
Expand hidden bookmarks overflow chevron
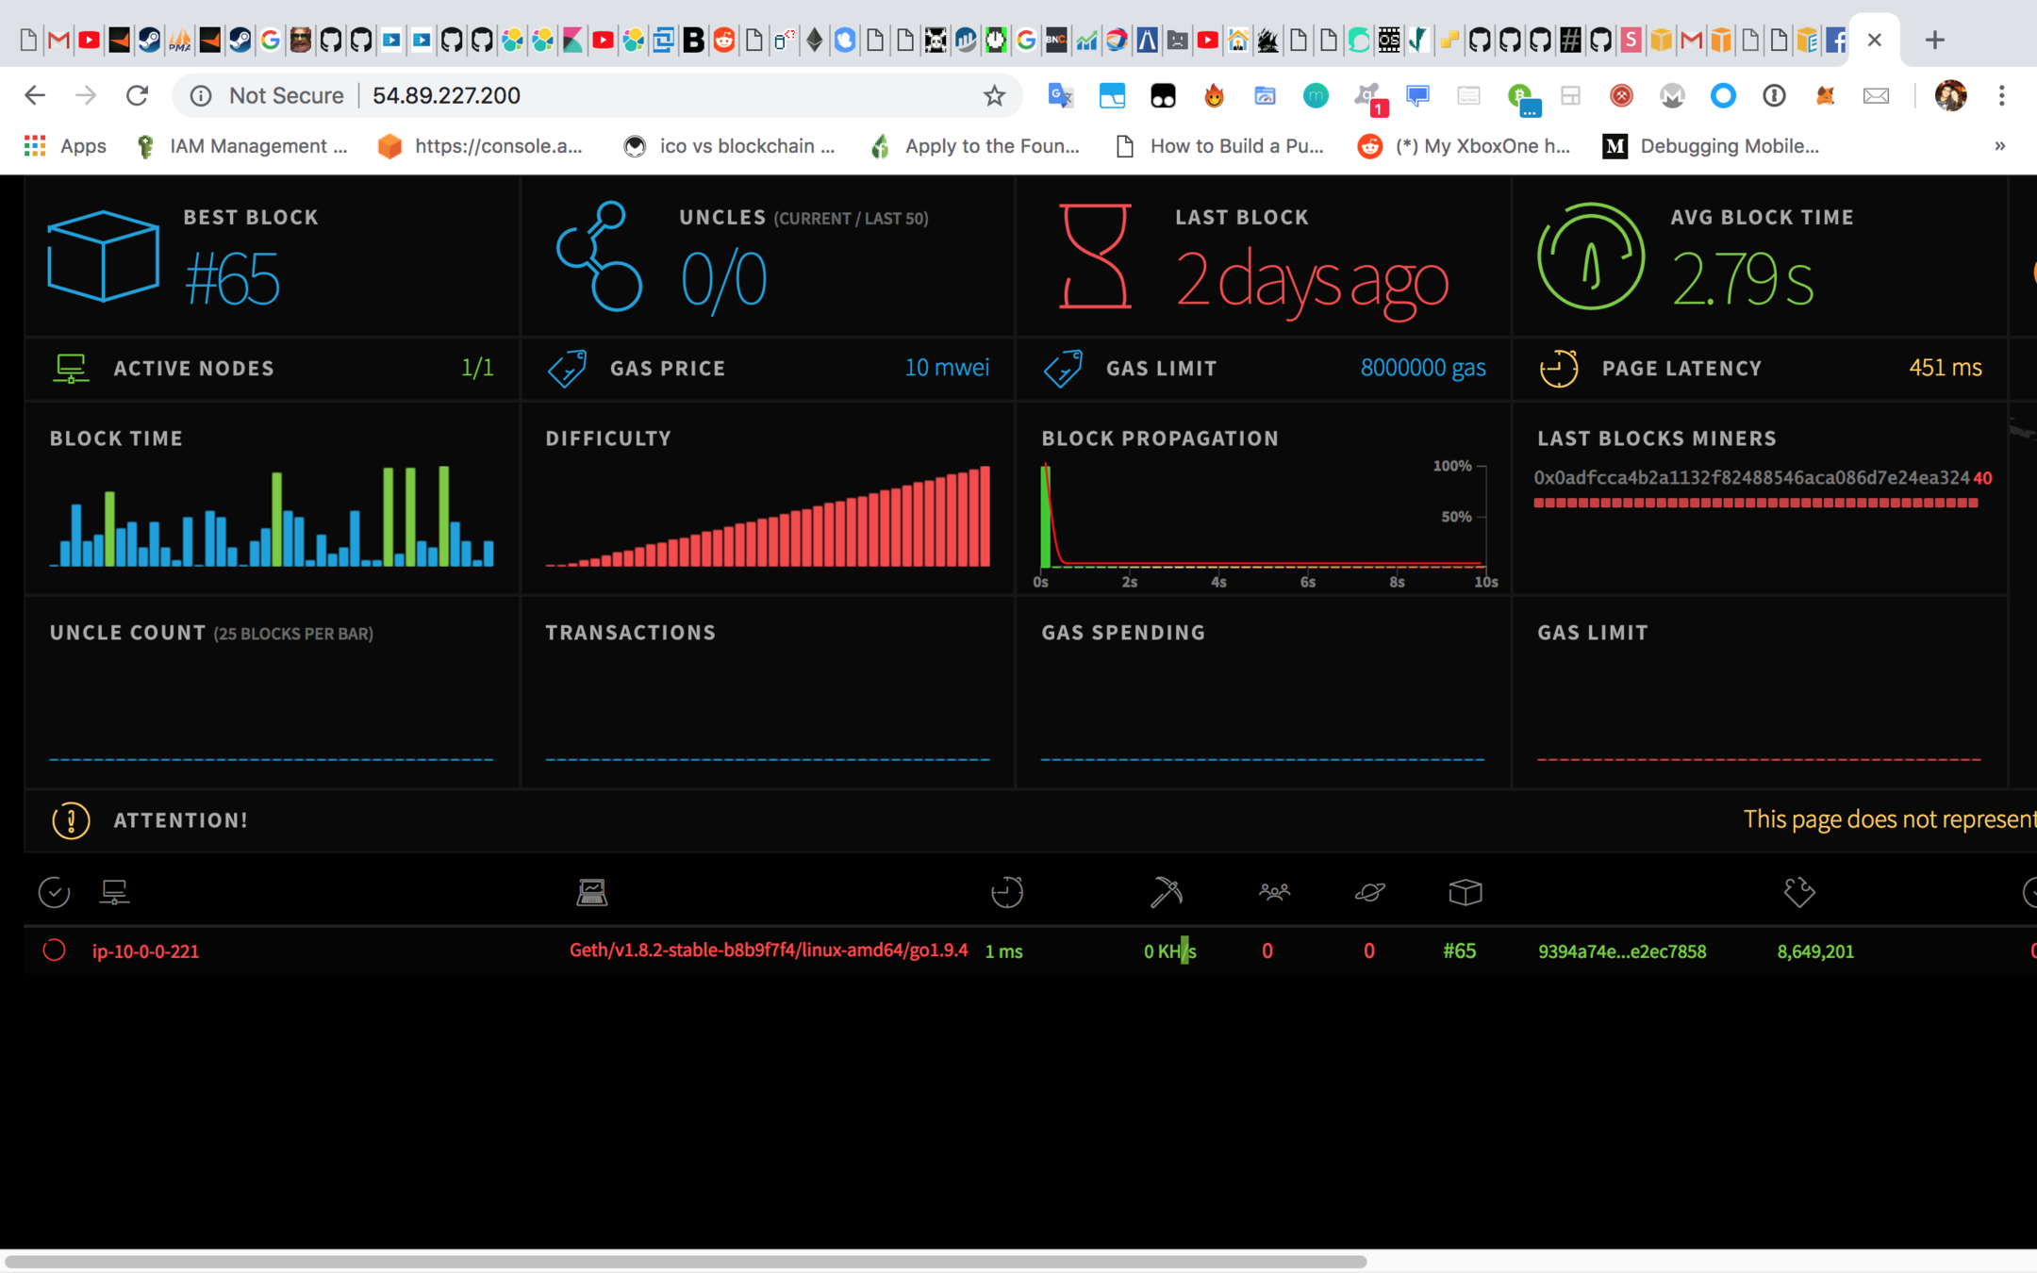[x=1999, y=146]
